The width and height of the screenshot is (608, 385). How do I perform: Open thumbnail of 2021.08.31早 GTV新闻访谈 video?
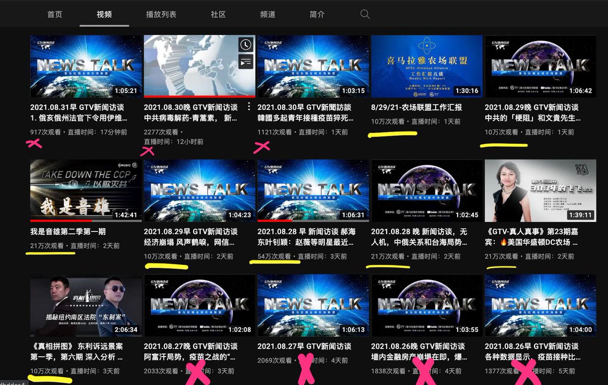[x=86, y=66]
